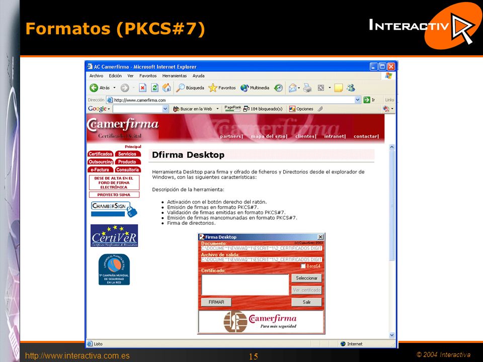Open the Foro de Firma Electrónica link

click(x=114, y=183)
